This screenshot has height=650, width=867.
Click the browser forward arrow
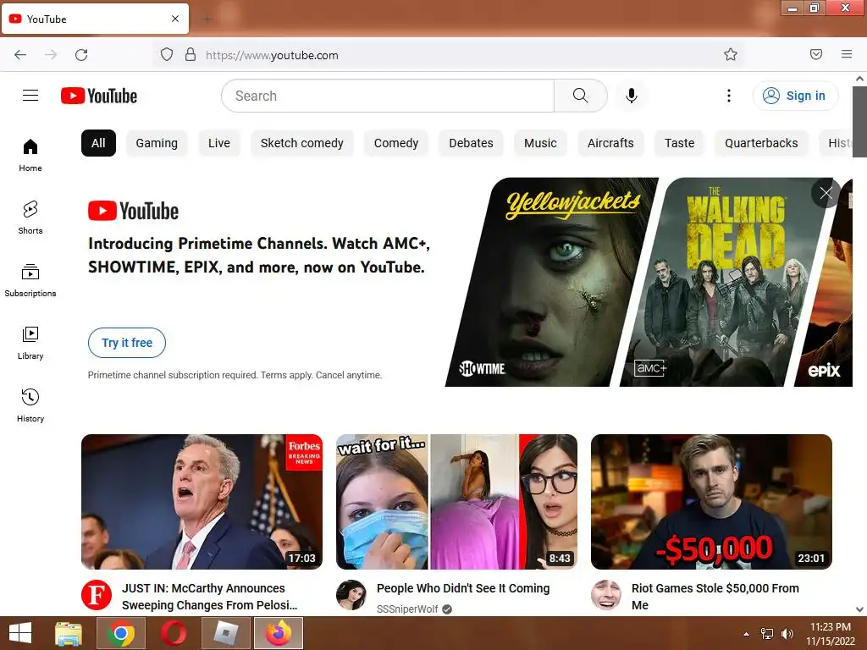[51, 55]
